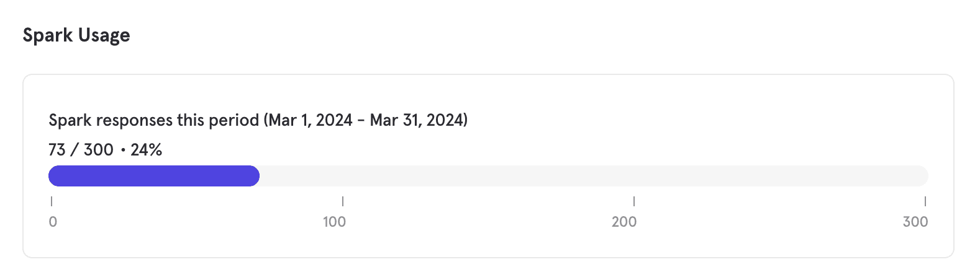Click the unfilled gray progress bar track
The height and width of the screenshot is (280, 980).
590,176
